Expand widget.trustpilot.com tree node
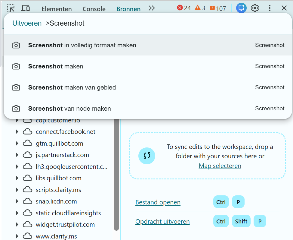This screenshot has height=240, width=293. 17,225
